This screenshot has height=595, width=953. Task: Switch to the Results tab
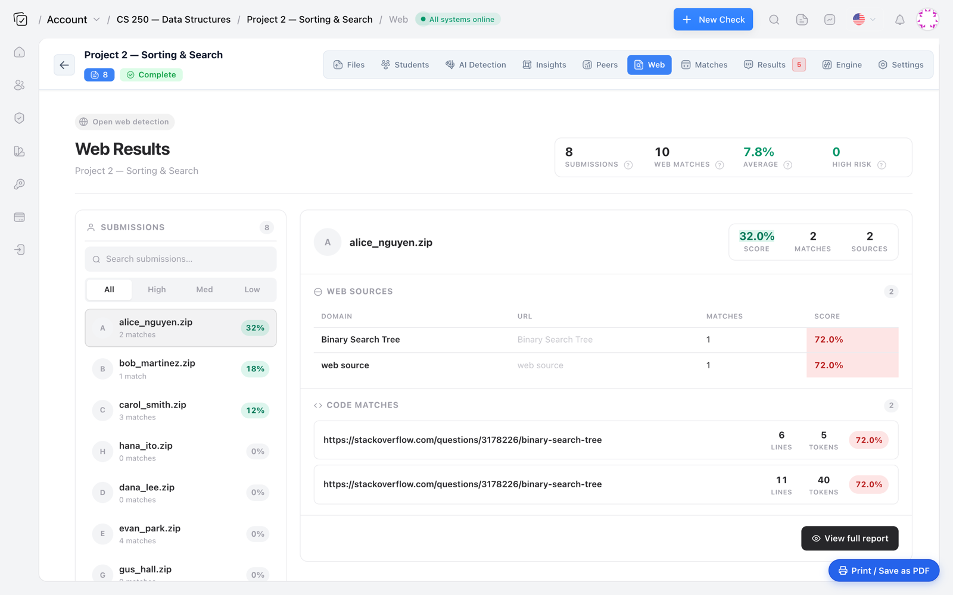(775, 65)
